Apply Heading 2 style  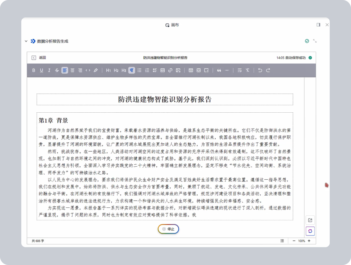116,70
